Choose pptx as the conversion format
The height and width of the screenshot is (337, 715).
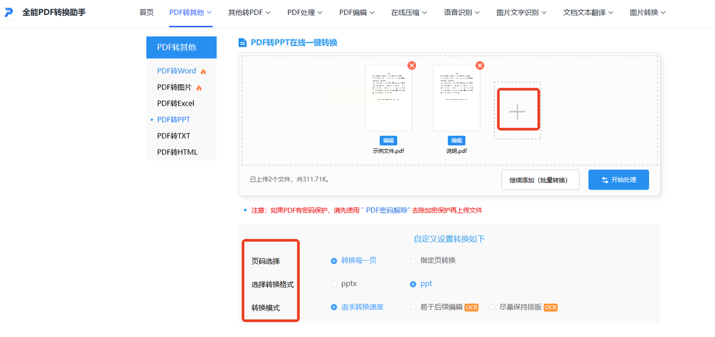334,284
